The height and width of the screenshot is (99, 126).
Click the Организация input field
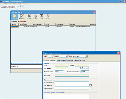(72, 85)
